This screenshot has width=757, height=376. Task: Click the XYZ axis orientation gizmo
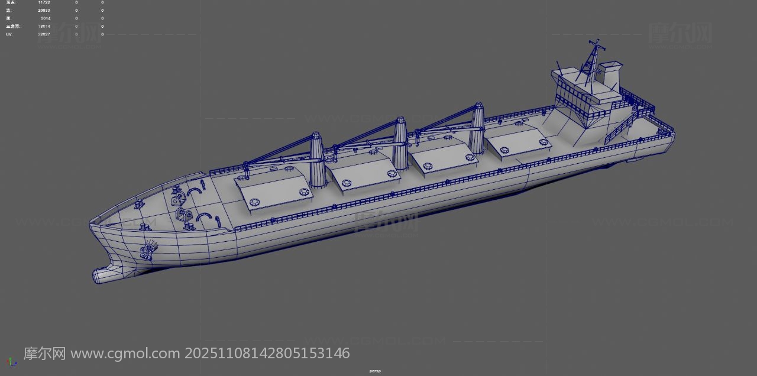pos(11,361)
